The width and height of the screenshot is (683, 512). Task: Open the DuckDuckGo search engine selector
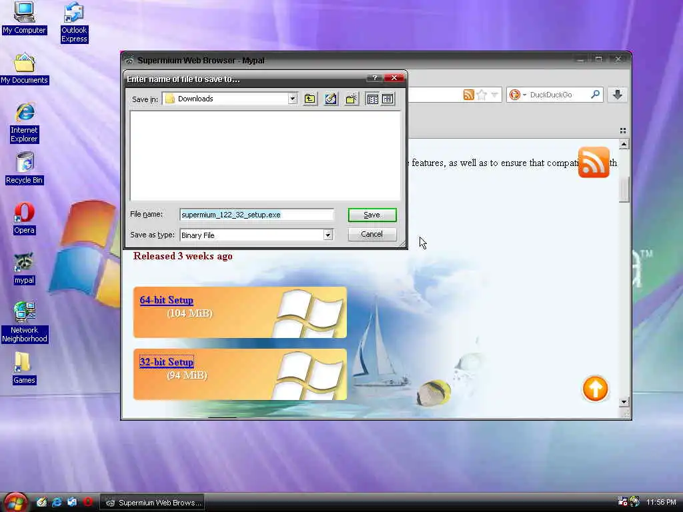518,95
